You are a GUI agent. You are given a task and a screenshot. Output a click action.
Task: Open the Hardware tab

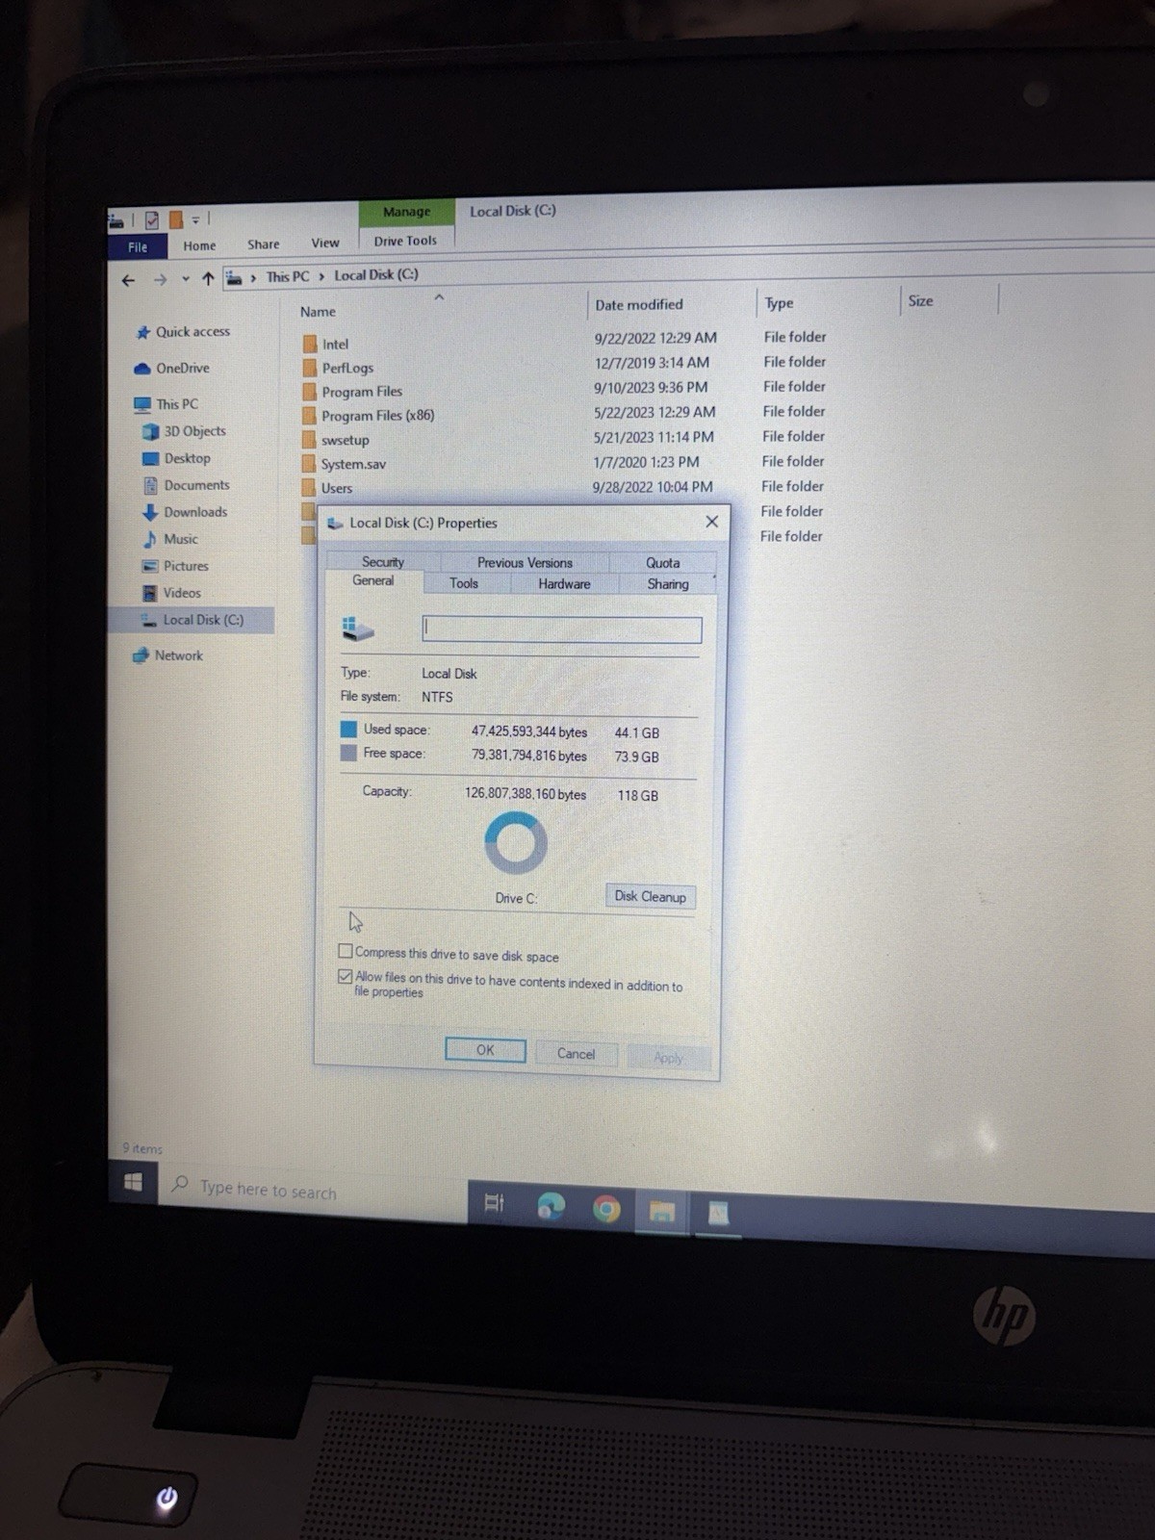coord(564,584)
